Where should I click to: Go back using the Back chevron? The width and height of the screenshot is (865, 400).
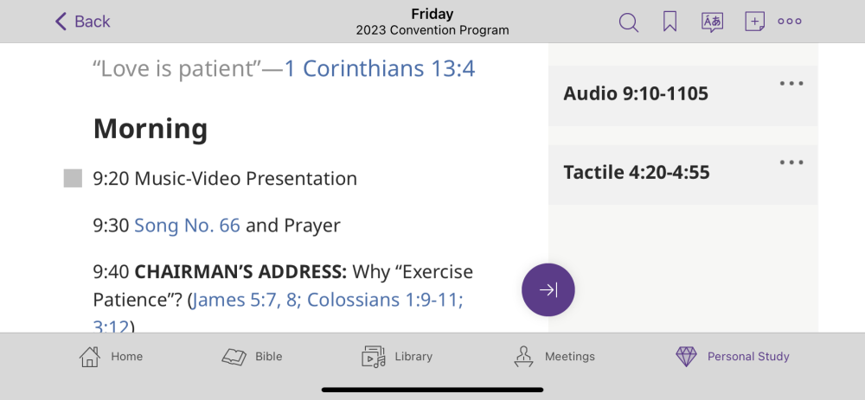[x=83, y=22]
